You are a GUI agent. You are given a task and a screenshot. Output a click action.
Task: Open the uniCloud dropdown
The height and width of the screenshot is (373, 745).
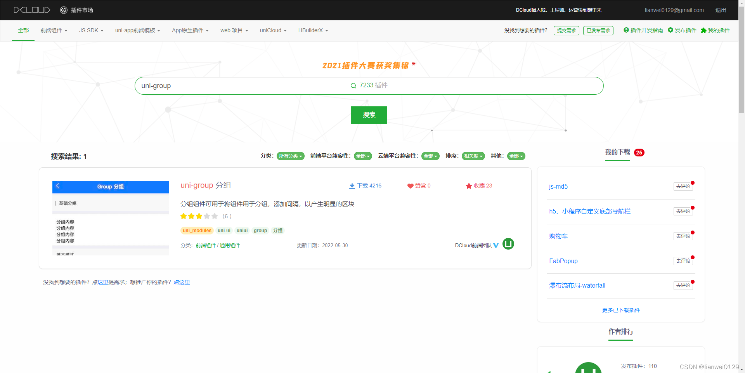(x=273, y=30)
